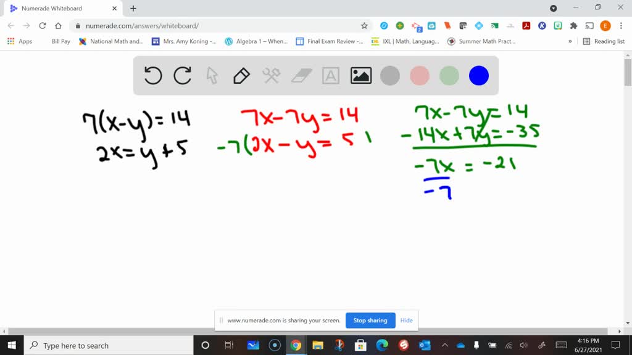
Task: Select the Text tool on the whiteboard
Action: [331, 75]
